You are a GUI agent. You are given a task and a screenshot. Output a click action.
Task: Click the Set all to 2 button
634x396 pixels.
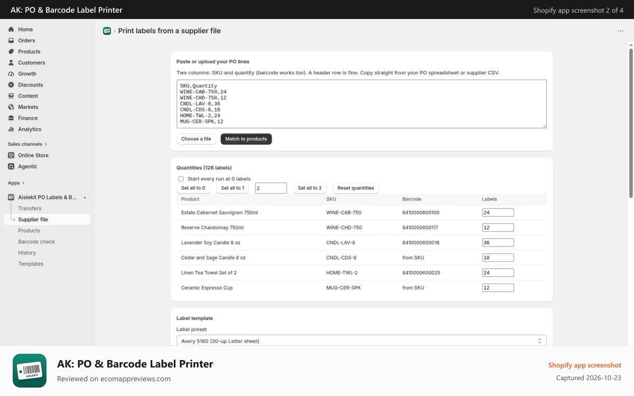tap(310, 188)
